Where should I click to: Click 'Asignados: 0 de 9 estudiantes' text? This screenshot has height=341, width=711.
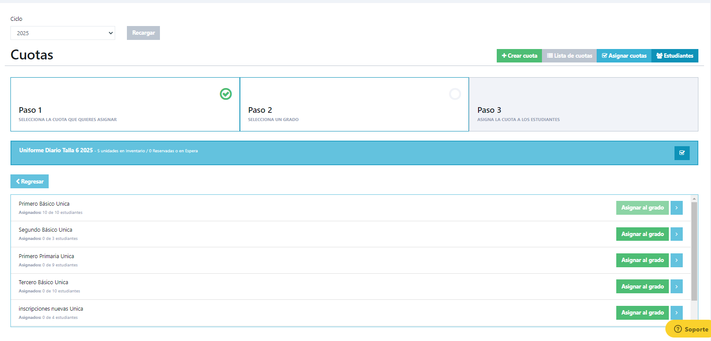tap(48, 265)
